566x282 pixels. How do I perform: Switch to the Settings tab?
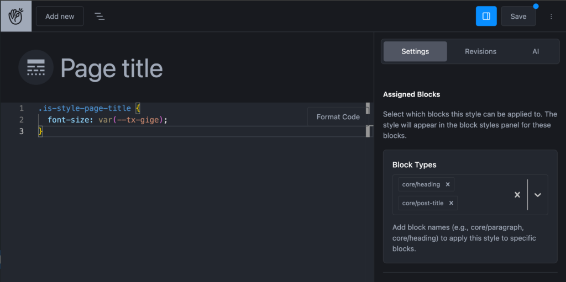pos(415,51)
